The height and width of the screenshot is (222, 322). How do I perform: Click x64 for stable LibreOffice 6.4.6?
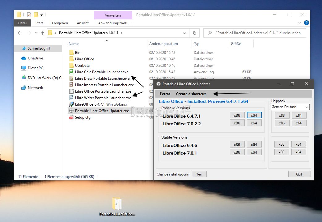click(254, 145)
